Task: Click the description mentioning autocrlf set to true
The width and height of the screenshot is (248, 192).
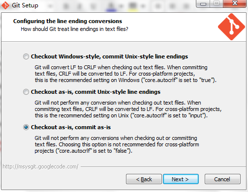Action: pos(125,74)
